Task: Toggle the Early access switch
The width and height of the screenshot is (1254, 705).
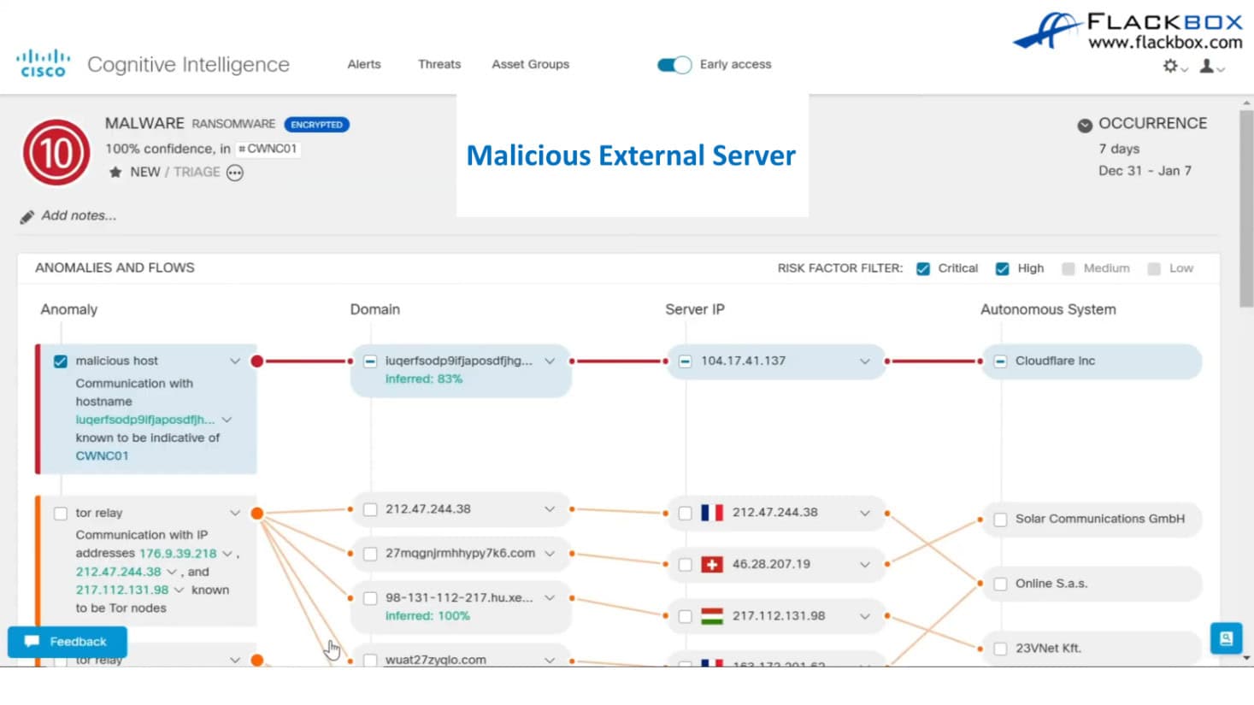Action: click(674, 65)
